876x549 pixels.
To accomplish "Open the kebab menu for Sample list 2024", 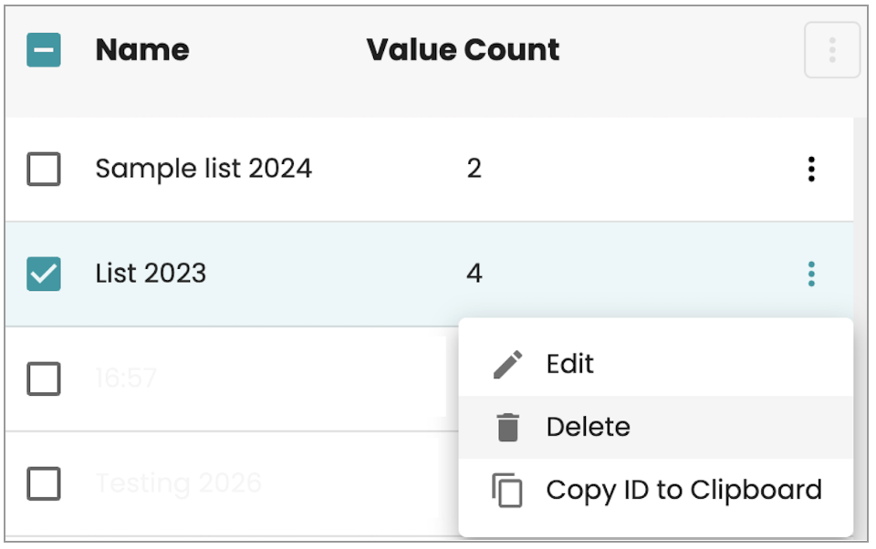I will [810, 168].
